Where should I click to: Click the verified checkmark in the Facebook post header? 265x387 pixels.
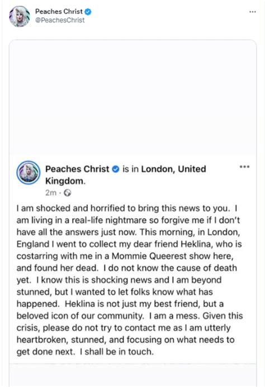point(115,169)
